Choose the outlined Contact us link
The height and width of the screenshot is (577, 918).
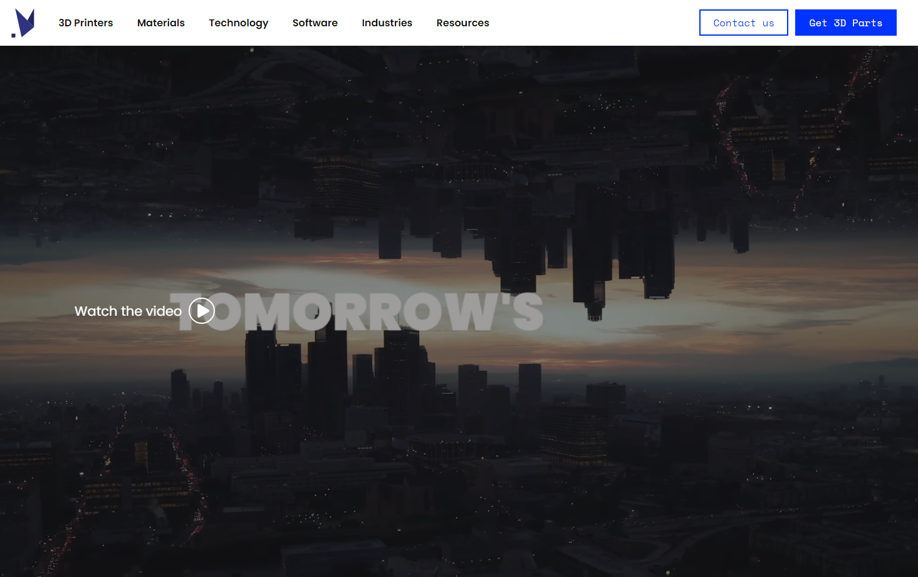pyautogui.click(x=743, y=23)
